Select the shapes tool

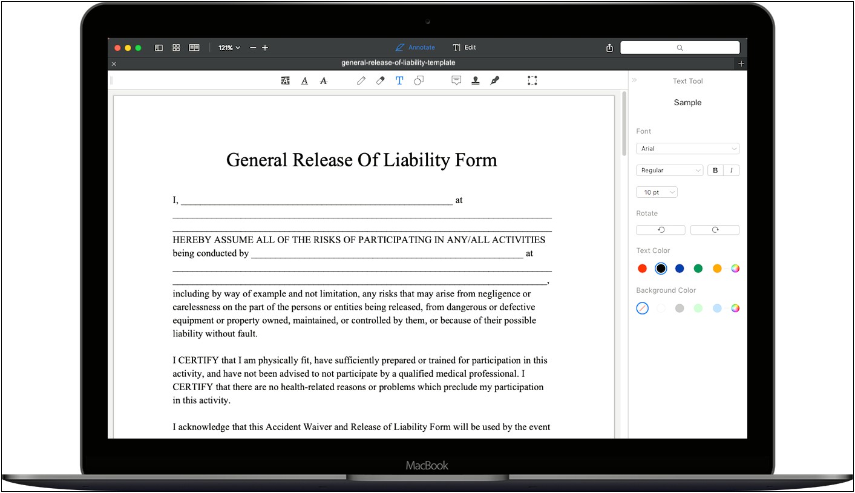tap(418, 80)
